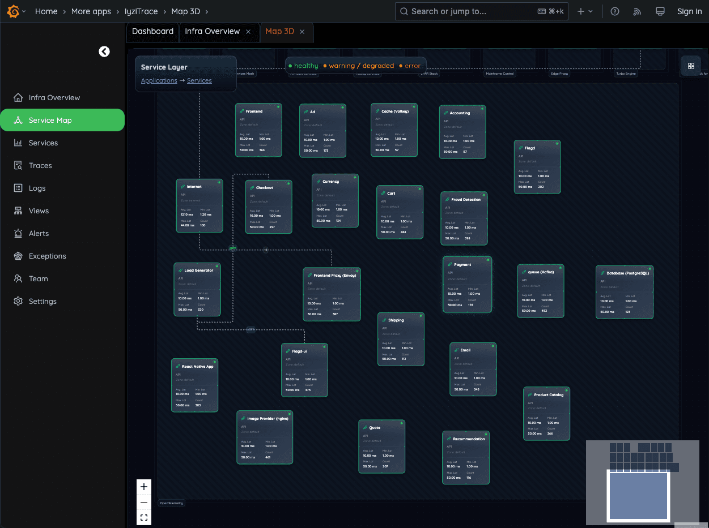Open the Applications link in Service Layer panel
Viewport: 709px width, 528px height.
pyautogui.click(x=159, y=80)
